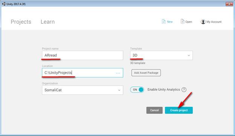Click the Template label

(136, 48)
